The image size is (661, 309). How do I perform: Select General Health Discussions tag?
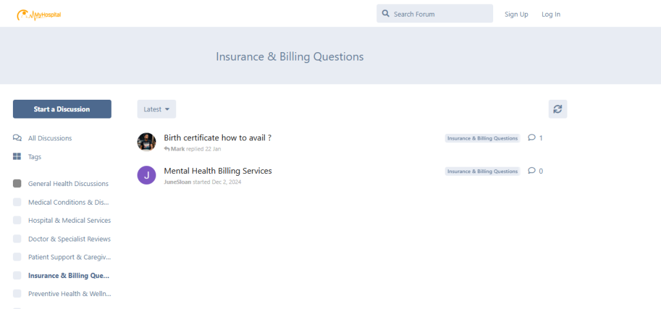pyautogui.click(x=68, y=183)
